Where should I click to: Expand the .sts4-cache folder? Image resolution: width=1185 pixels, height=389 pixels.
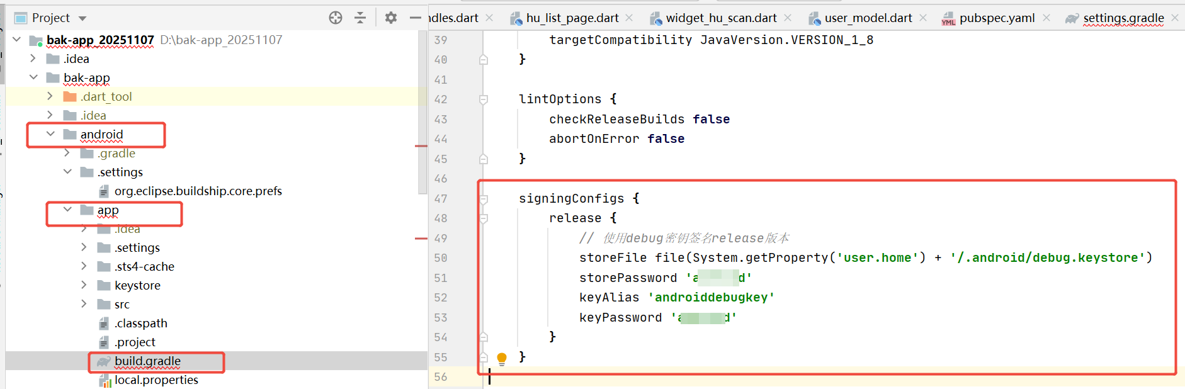coord(84,266)
